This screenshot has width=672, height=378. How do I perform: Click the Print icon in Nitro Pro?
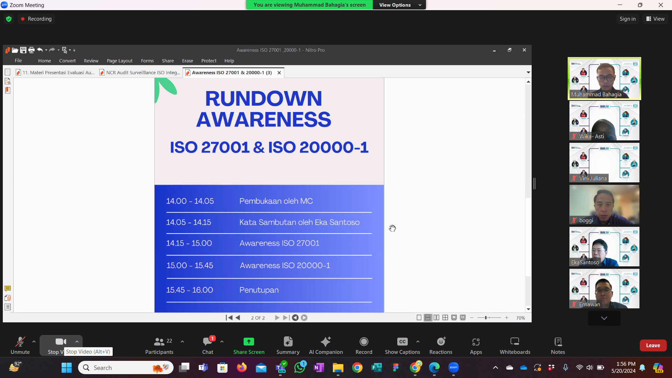point(31,50)
